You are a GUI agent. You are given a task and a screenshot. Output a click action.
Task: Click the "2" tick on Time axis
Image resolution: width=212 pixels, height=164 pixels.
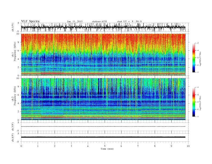(x=55, y=146)
